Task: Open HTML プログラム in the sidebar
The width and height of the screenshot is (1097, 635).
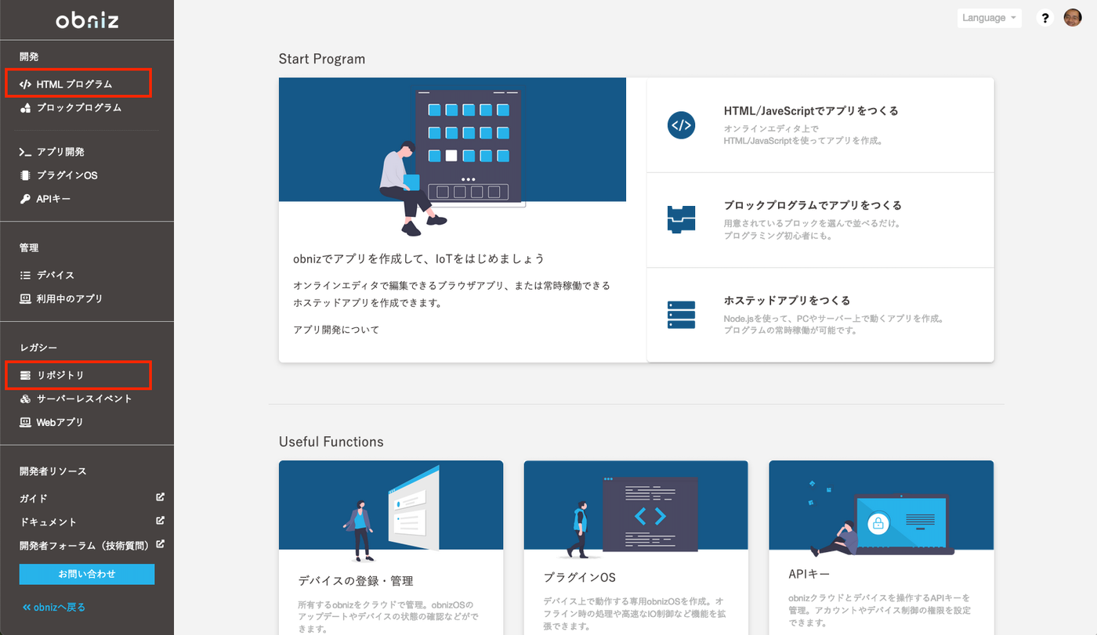Action: click(74, 84)
